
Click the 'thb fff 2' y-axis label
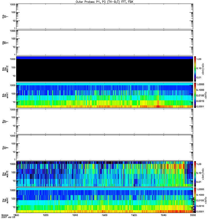[x=5, y=43]
